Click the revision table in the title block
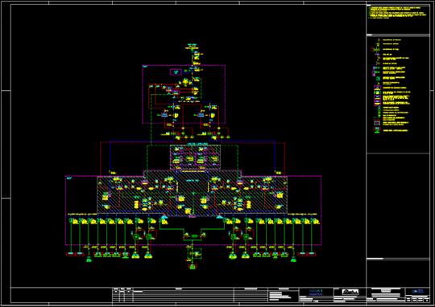 click(190, 296)
